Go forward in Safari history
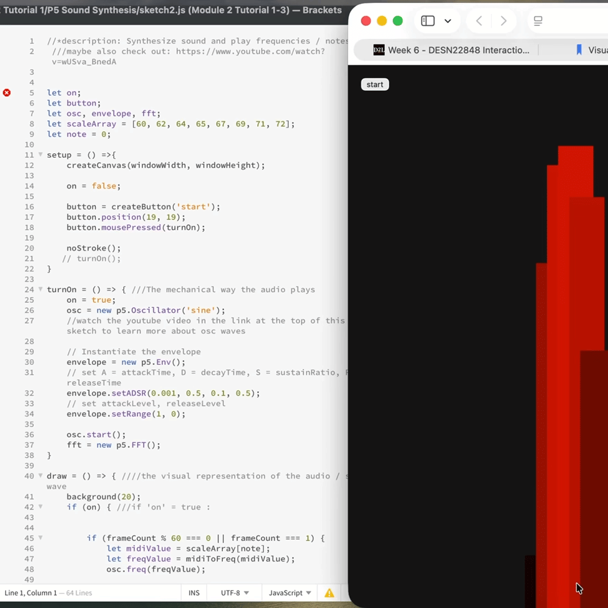 [x=503, y=21]
